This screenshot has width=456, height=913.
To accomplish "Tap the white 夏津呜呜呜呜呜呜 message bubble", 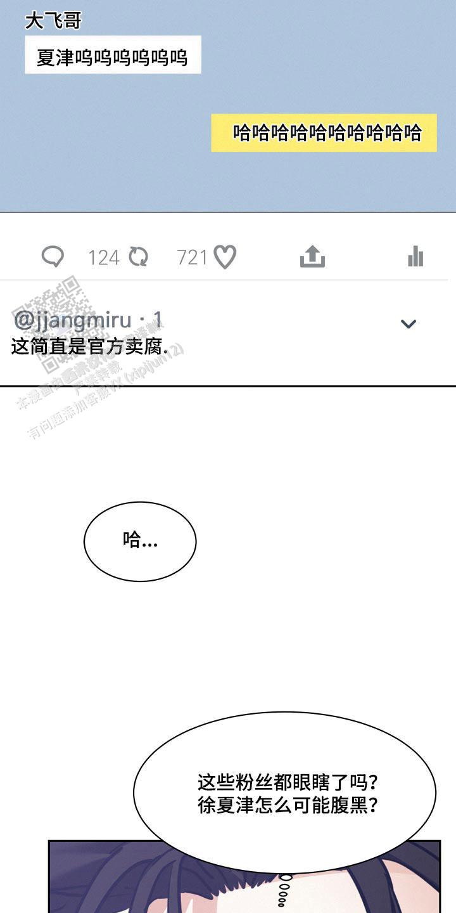I will click(x=113, y=55).
